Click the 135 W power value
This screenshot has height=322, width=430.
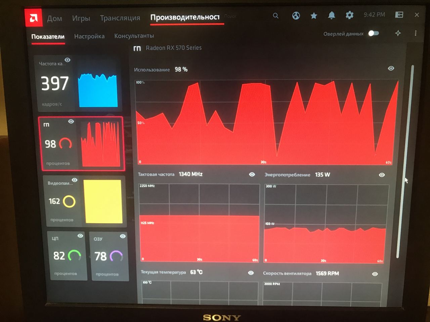click(x=322, y=175)
